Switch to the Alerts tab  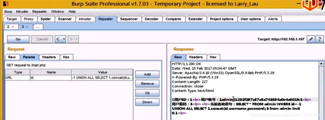[273, 19]
